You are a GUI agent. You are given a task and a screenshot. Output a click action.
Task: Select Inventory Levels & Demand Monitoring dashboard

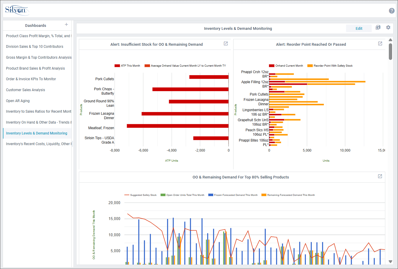(x=37, y=133)
